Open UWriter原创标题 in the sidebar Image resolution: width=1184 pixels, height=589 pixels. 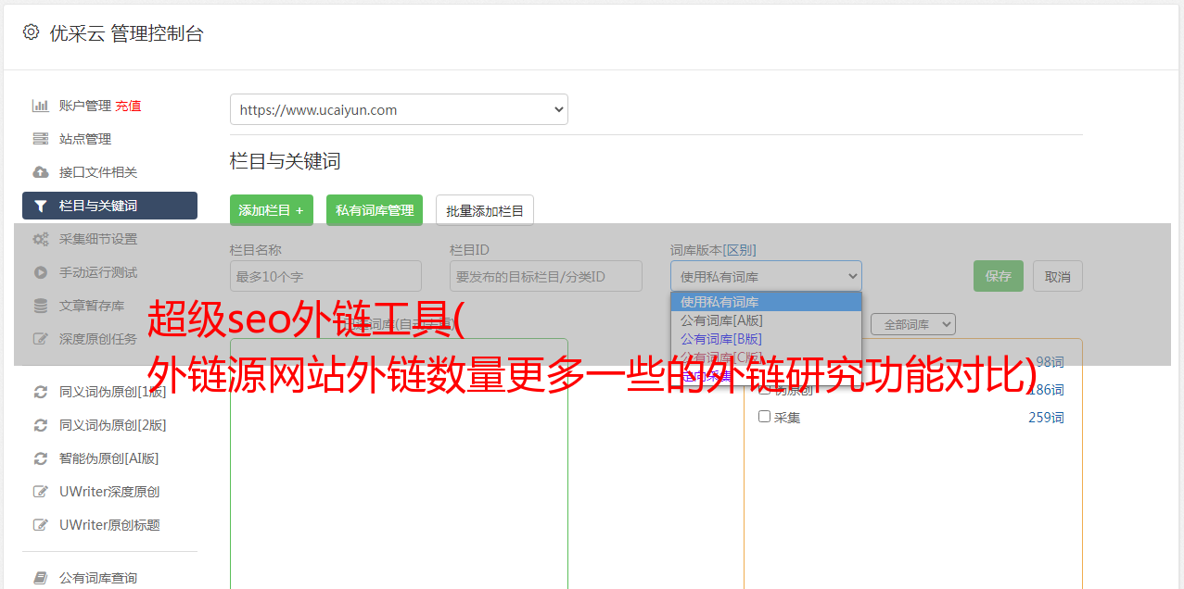click(x=109, y=525)
